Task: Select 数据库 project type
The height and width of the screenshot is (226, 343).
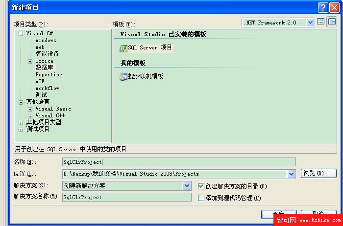Action: coord(45,68)
